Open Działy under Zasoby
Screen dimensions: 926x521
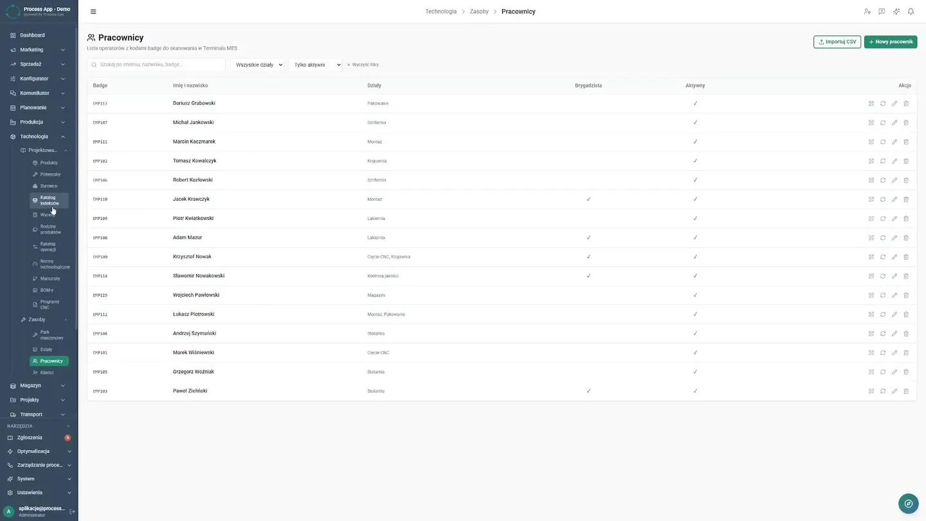(x=49, y=349)
